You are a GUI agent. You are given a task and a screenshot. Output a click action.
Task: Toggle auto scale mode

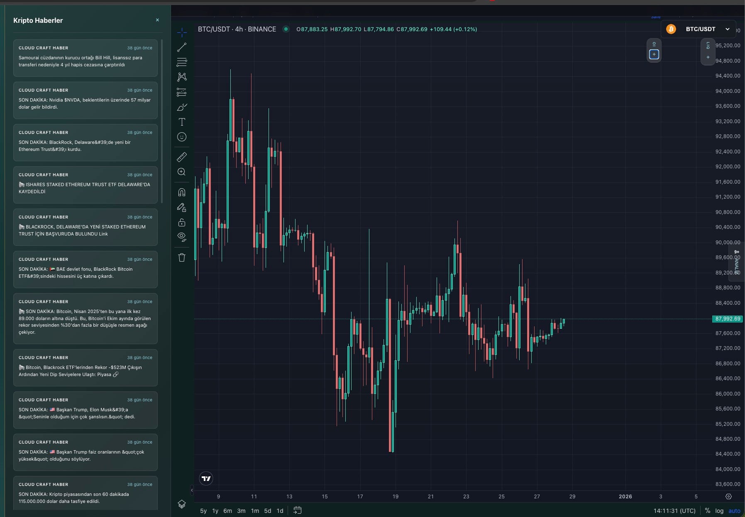click(734, 510)
